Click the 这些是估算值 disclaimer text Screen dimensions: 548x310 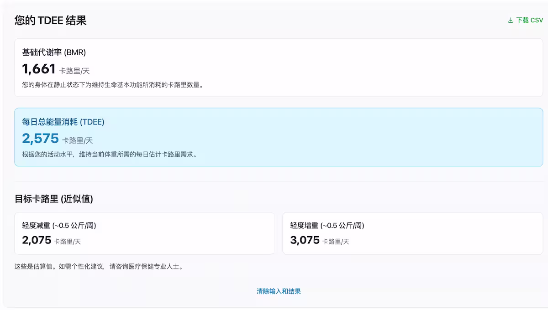click(x=99, y=267)
